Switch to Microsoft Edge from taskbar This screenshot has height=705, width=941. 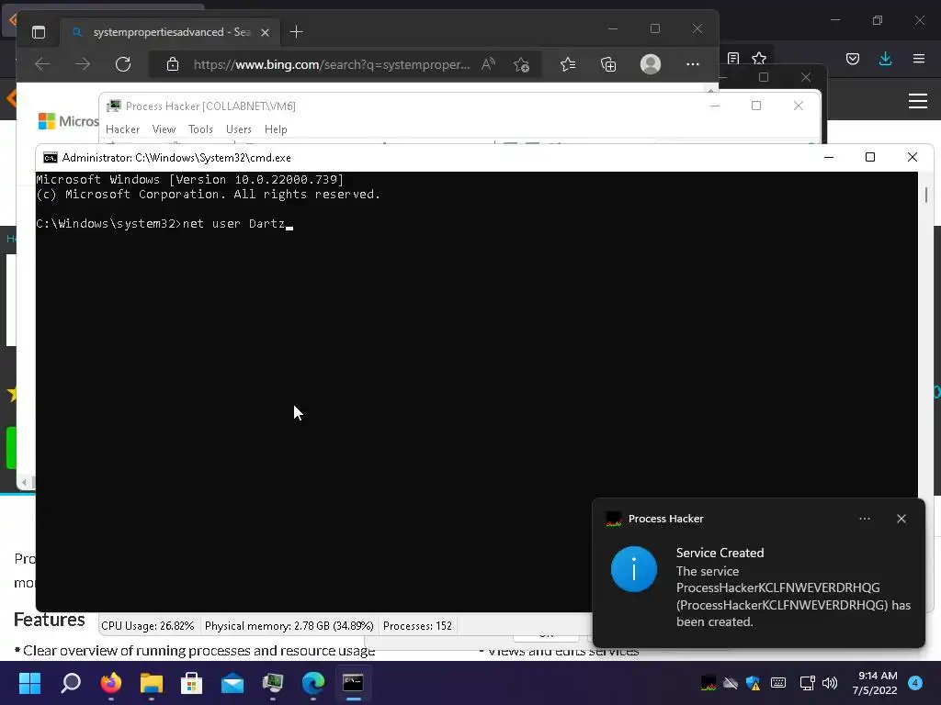(x=313, y=682)
